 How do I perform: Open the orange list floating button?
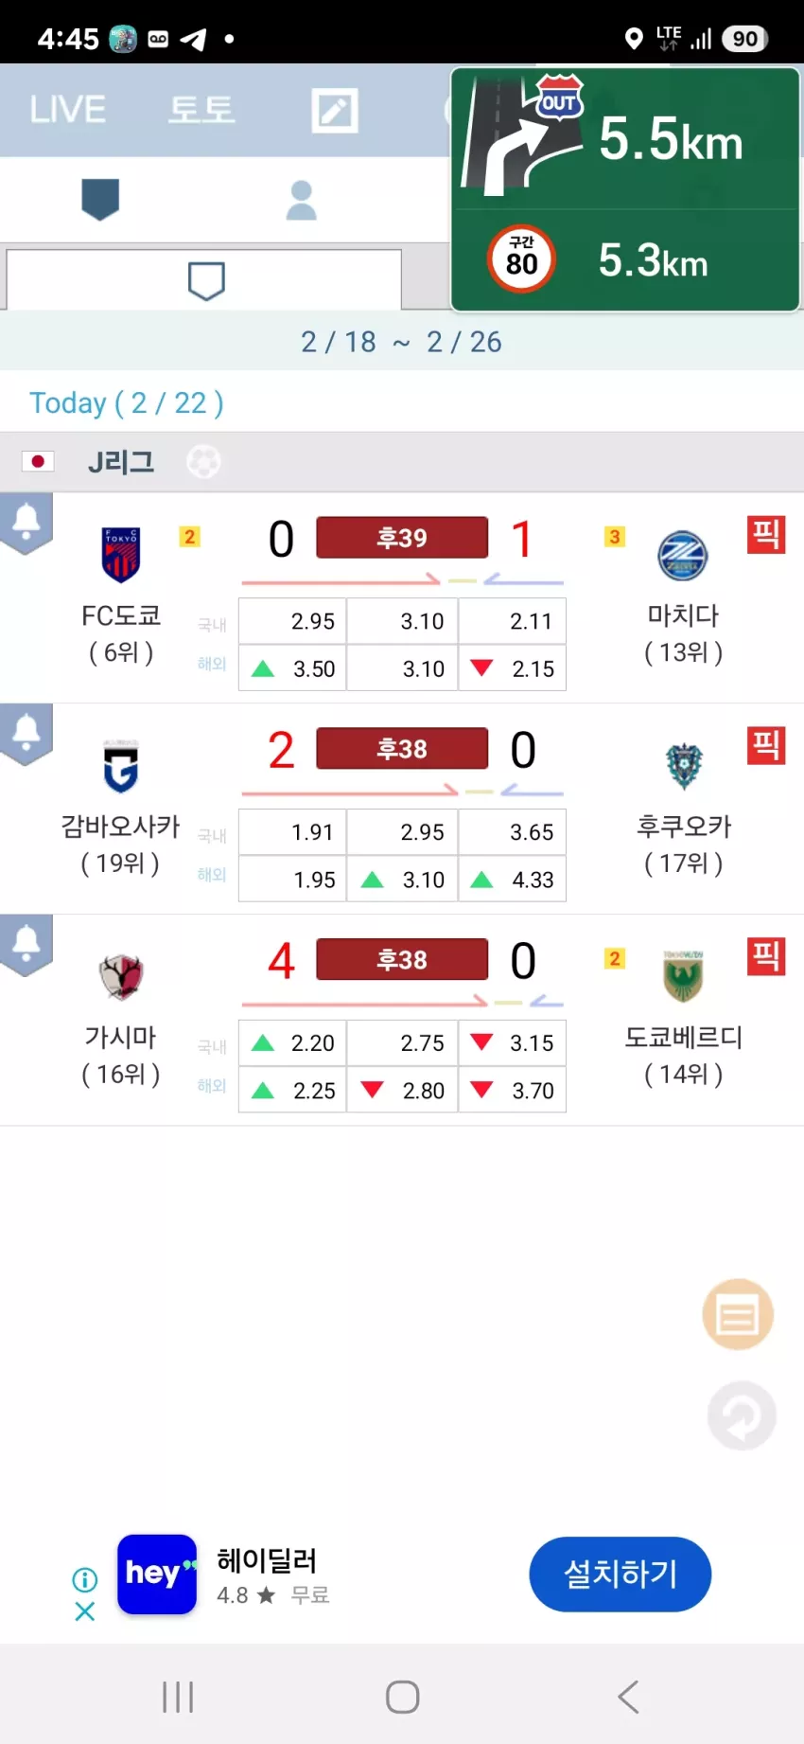pos(738,1315)
